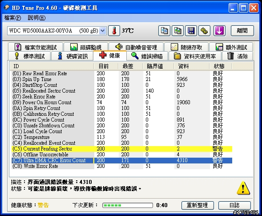262x216 pixels.
Task: Minimize the HD Tune Pro window
Action: pyautogui.click(x=233, y=8)
